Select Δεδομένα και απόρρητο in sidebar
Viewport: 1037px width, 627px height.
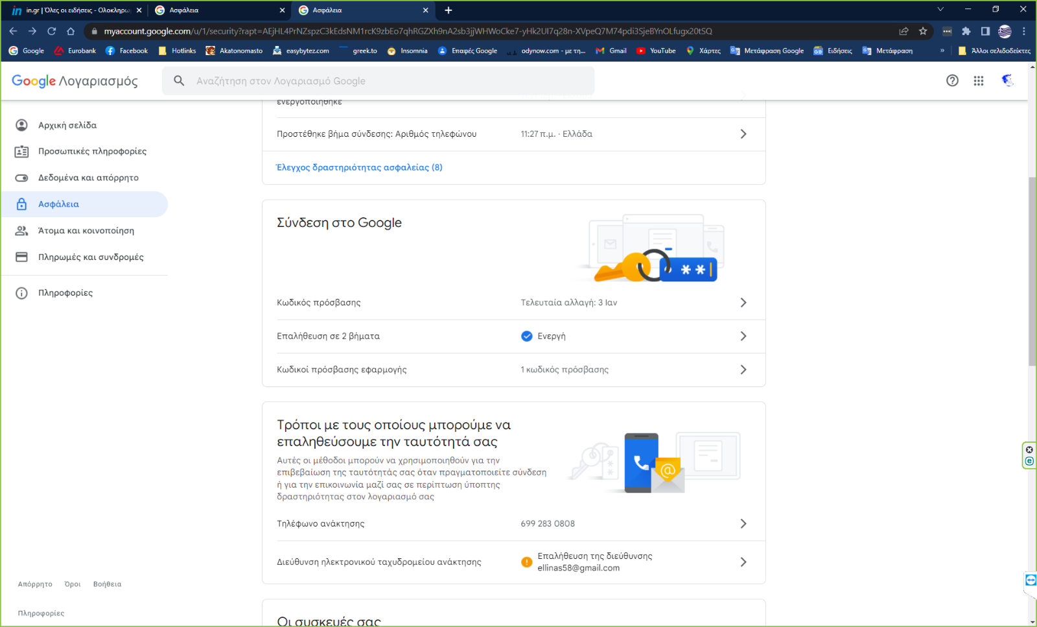tap(84, 178)
